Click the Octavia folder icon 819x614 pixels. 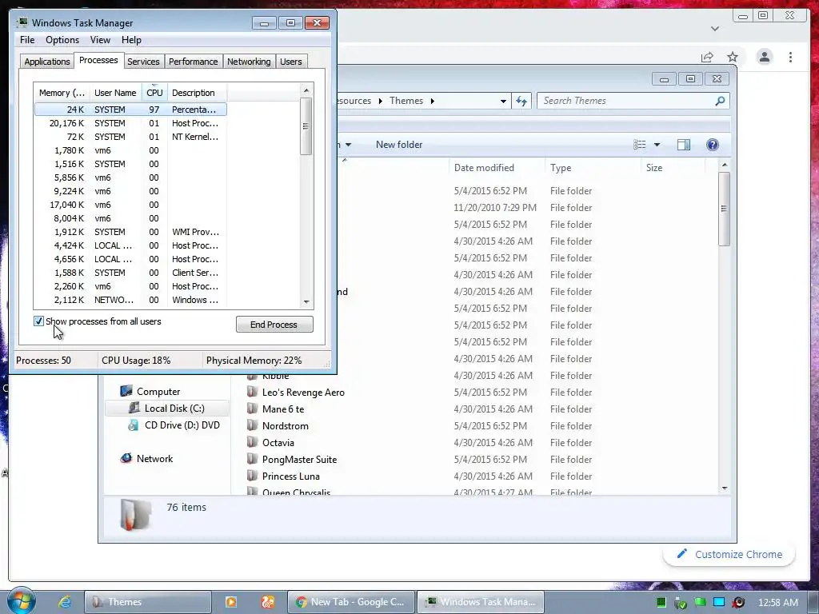click(x=252, y=442)
